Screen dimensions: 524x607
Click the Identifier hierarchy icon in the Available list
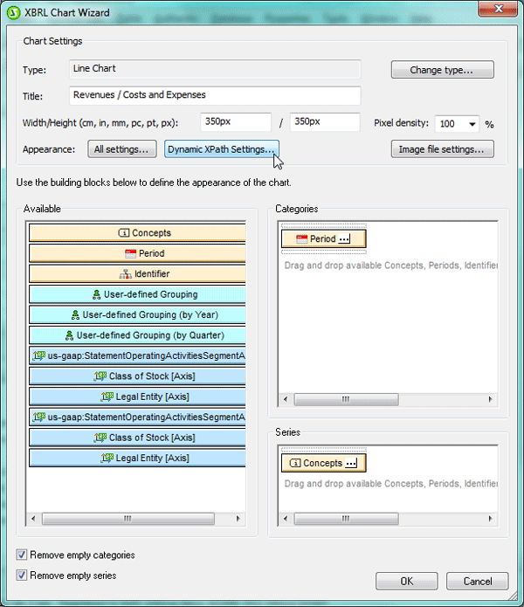click(125, 274)
